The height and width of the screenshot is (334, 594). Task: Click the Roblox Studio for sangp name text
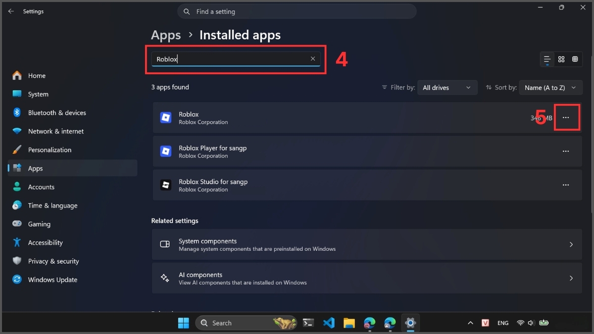tap(213, 182)
